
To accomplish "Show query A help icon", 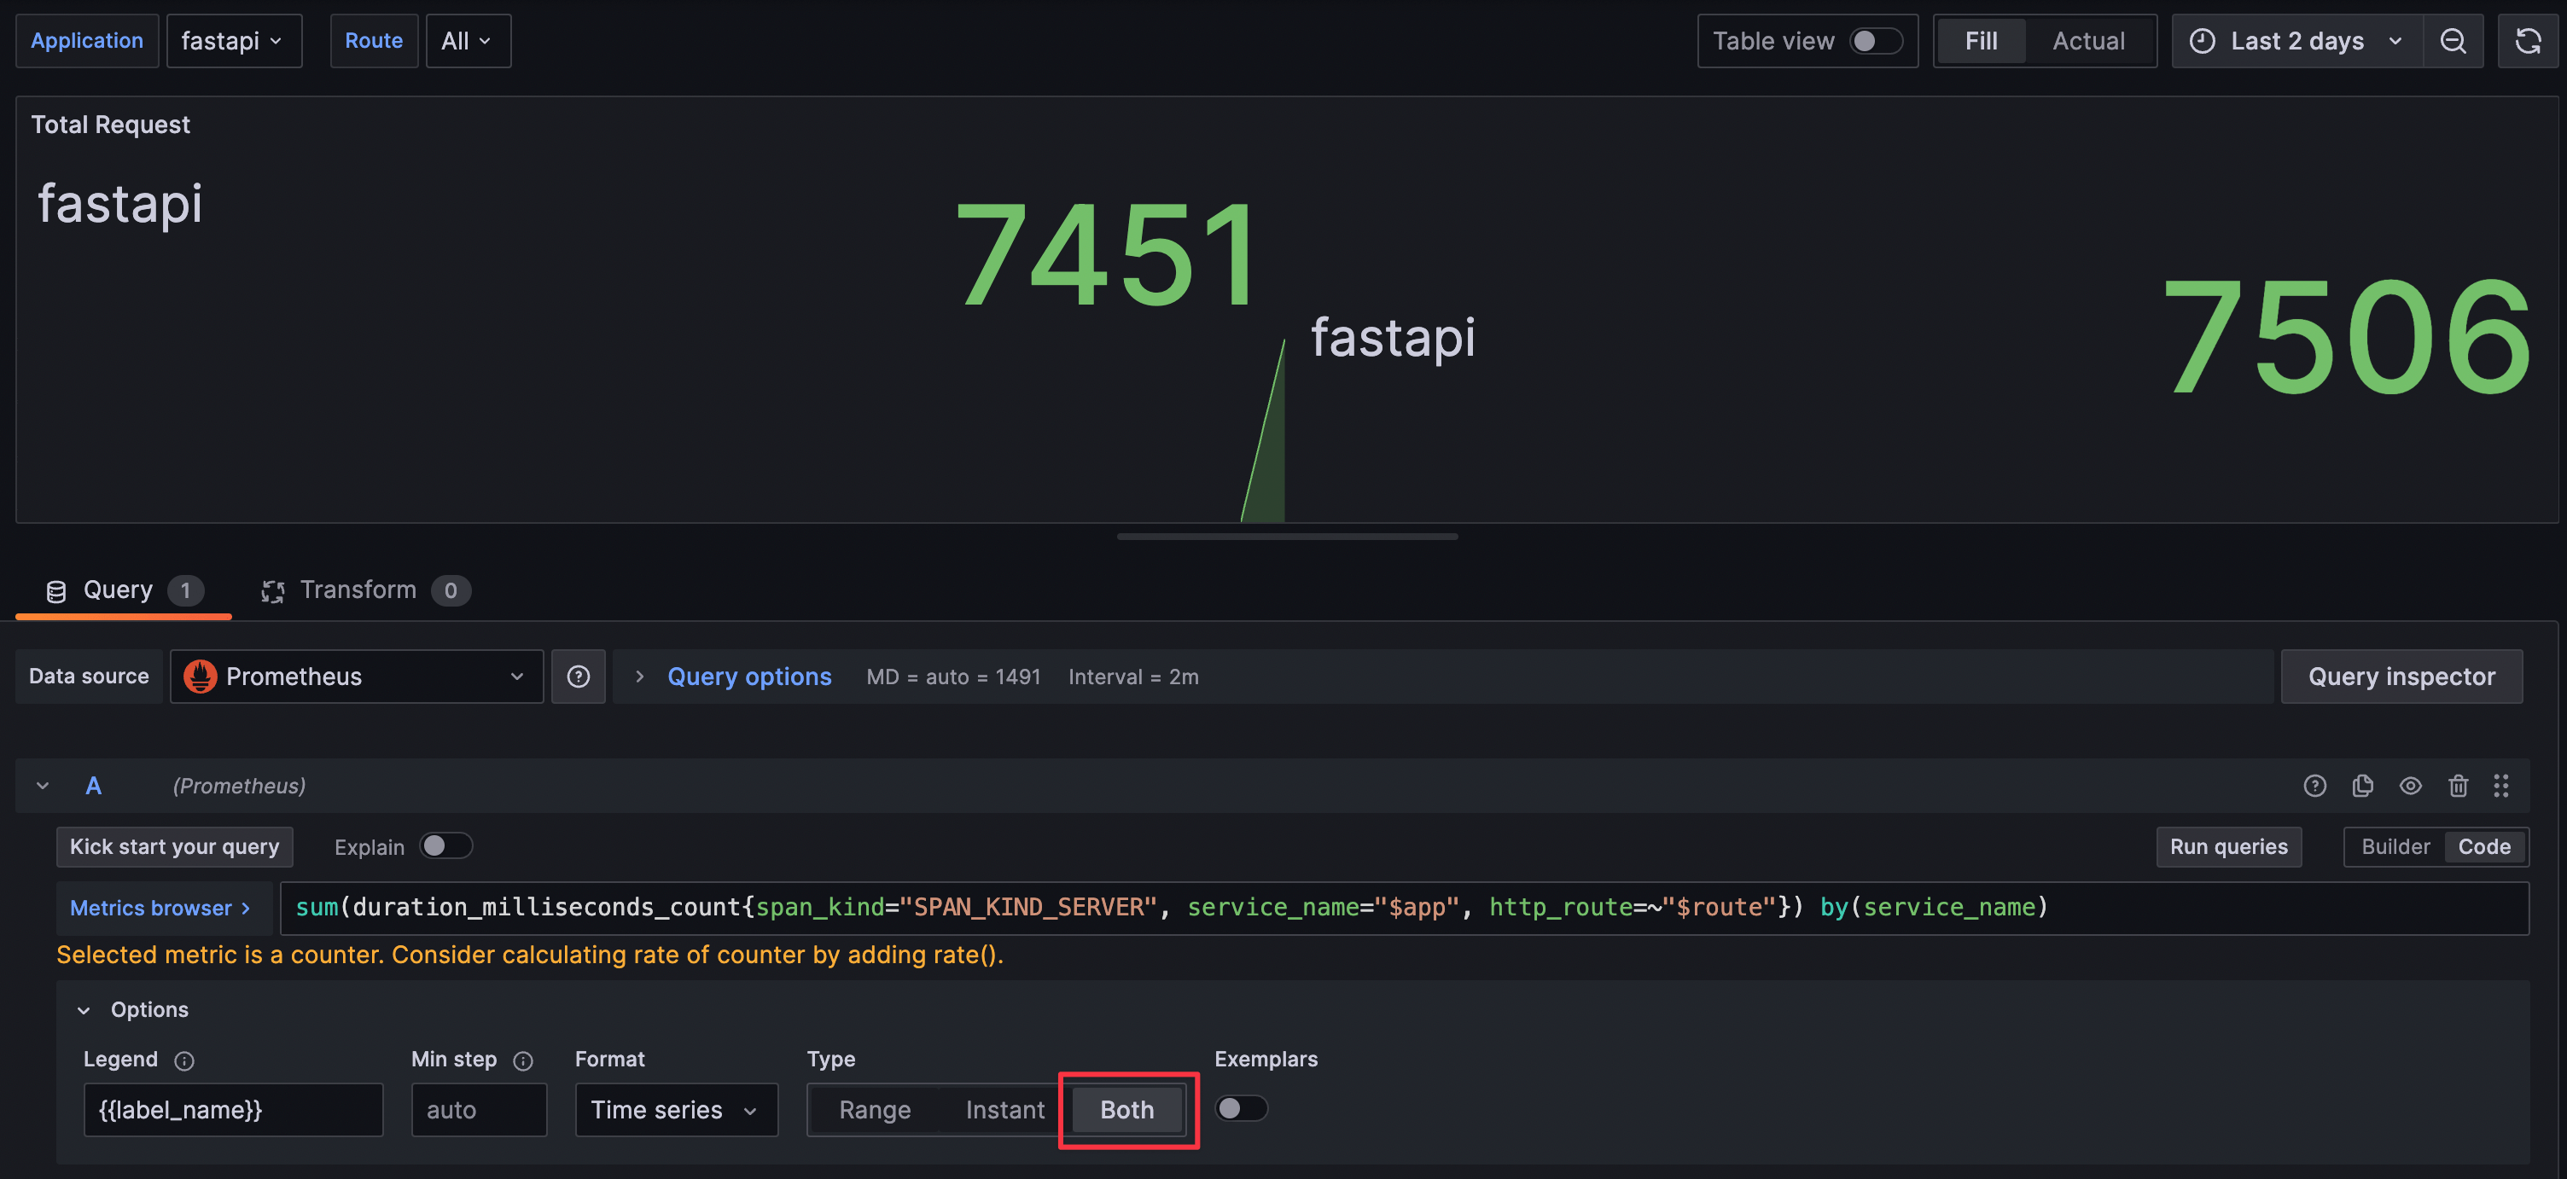I will tap(2314, 786).
